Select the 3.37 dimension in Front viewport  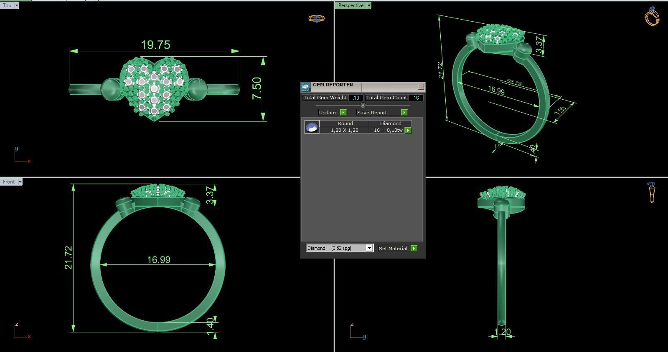[x=210, y=195]
